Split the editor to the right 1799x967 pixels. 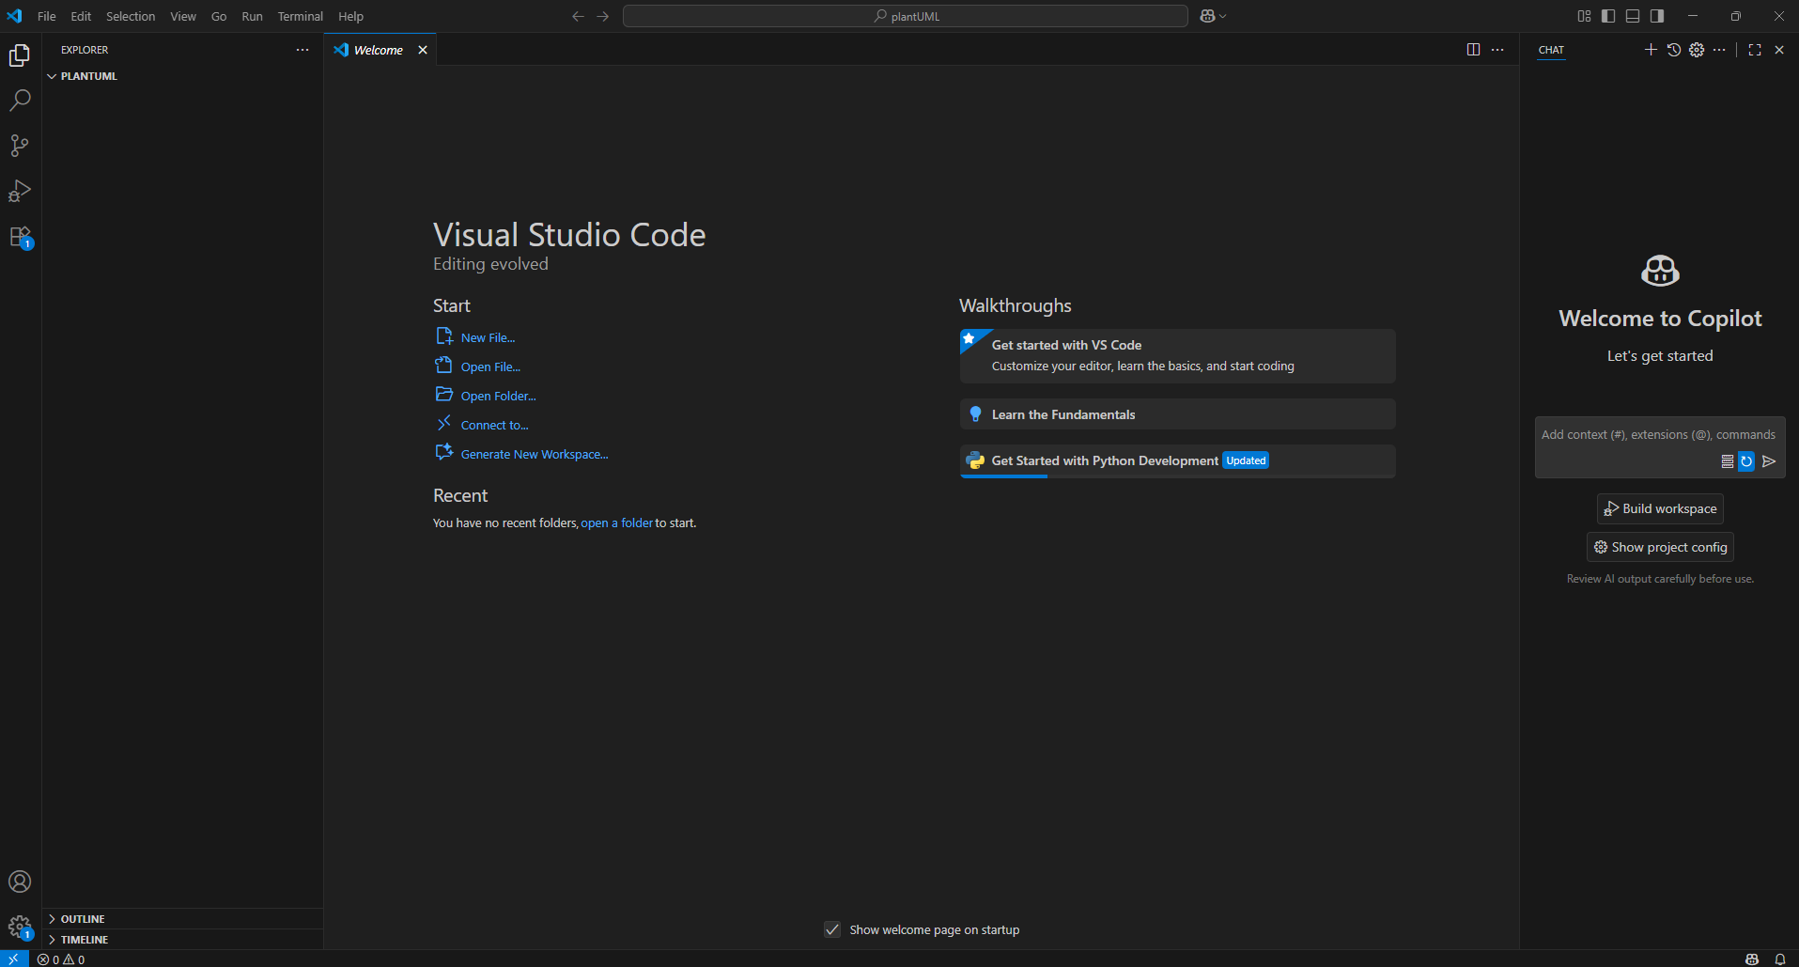[x=1473, y=50]
